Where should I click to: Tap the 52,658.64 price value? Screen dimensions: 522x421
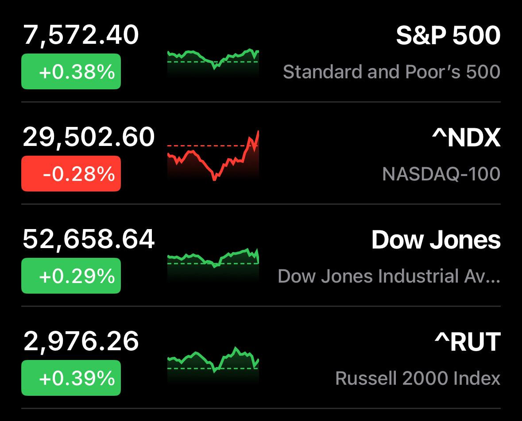89,239
